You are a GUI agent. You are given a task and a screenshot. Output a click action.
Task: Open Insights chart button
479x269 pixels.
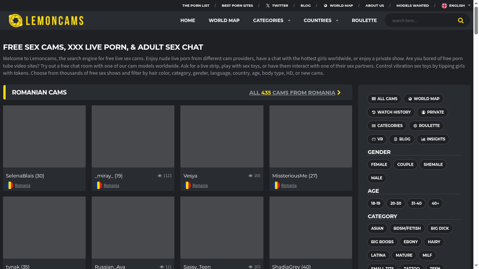click(433, 139)
